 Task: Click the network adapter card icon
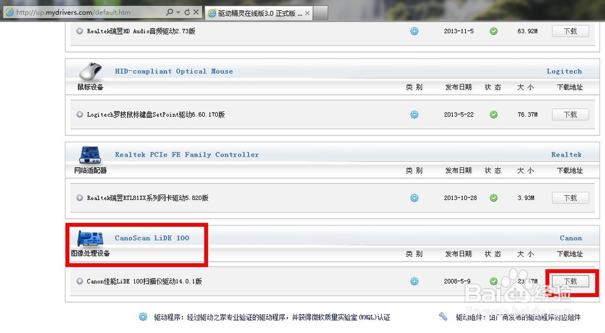click(90, 155)
